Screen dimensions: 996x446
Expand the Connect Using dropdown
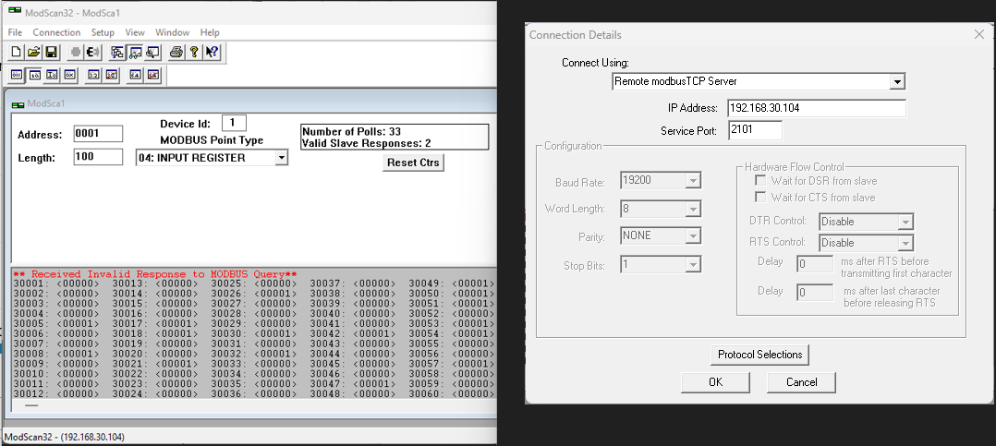point(896,82)
